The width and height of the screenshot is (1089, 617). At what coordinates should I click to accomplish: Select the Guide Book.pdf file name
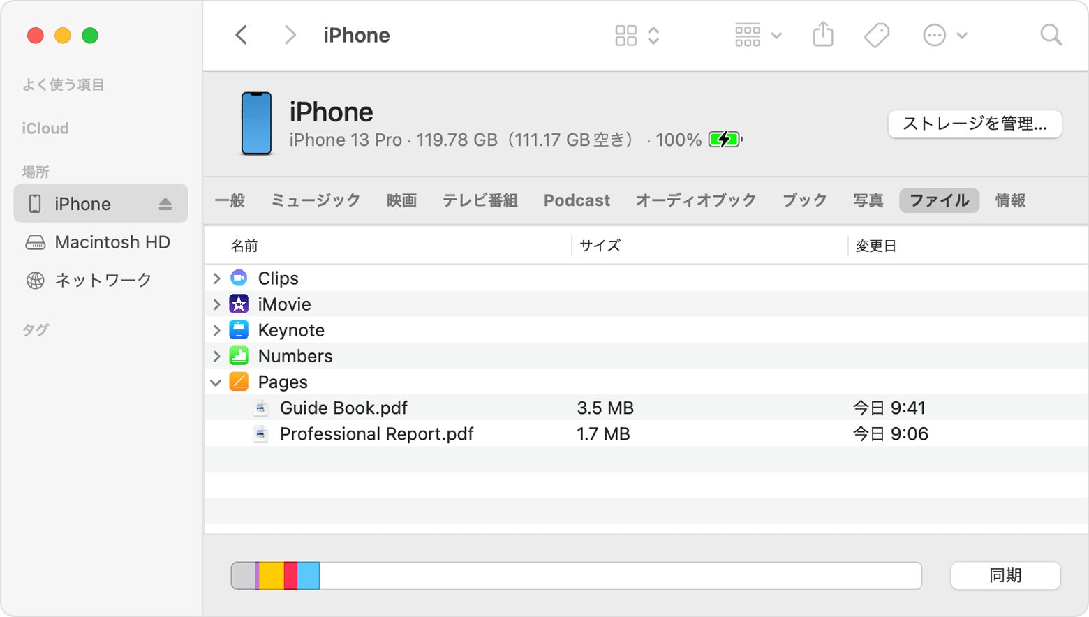(x=343, y=408)
